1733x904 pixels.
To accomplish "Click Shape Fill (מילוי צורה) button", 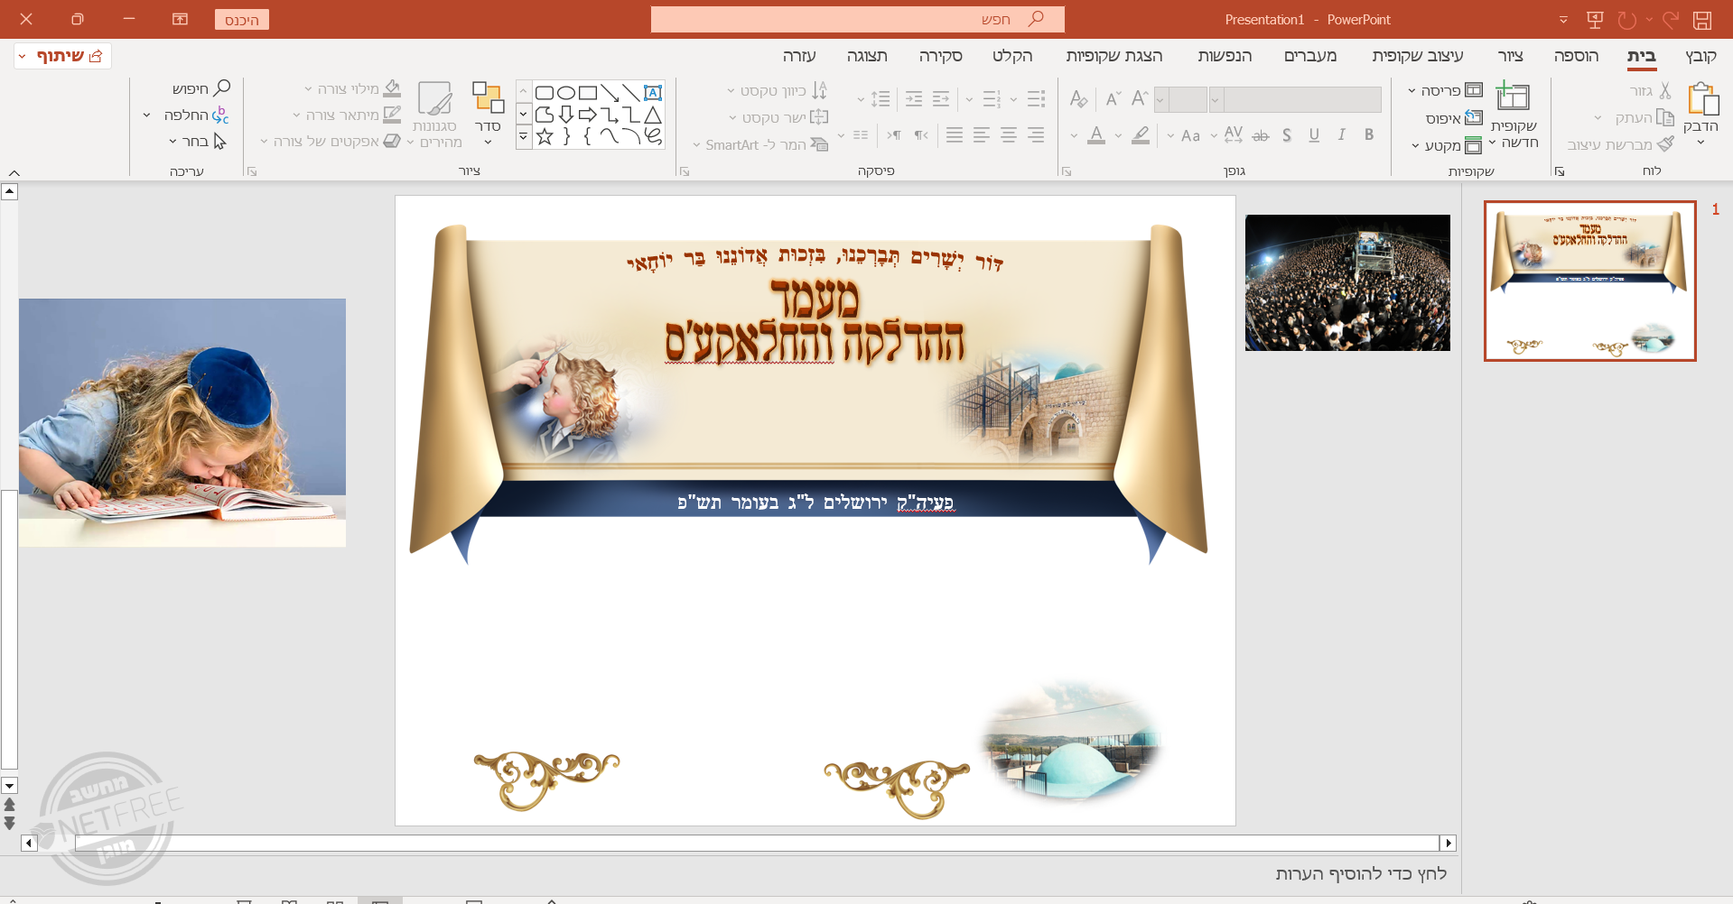I will (x=352, y=88).
